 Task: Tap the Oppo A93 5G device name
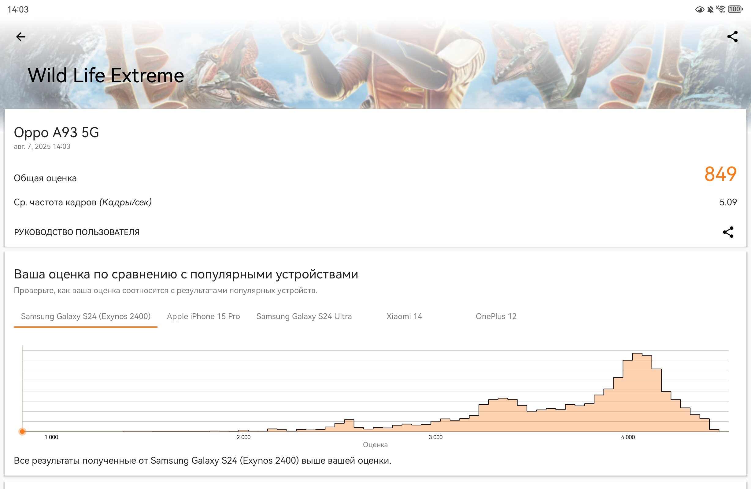click(57, 133)
